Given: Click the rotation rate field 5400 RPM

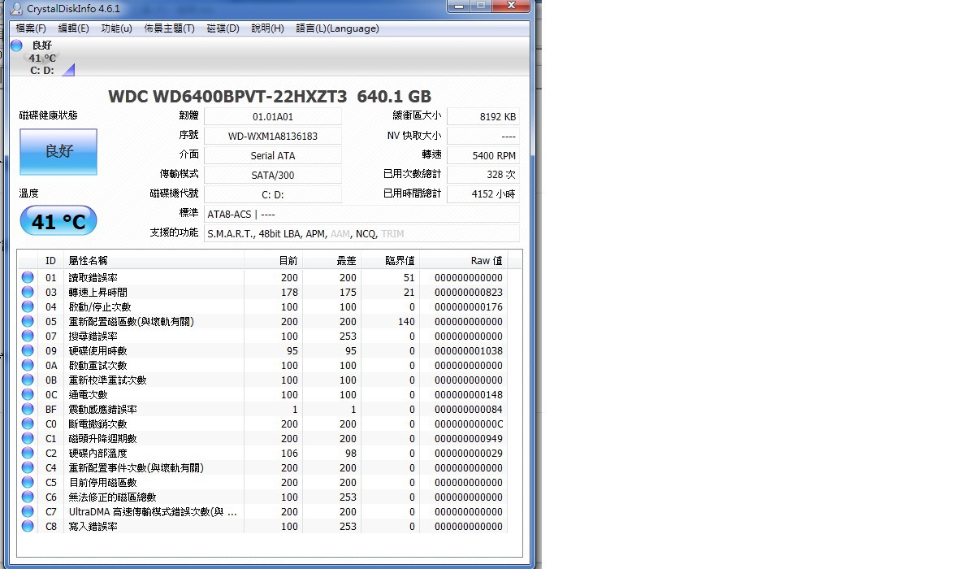Looking at the screenshot, I should pos(483,155).
